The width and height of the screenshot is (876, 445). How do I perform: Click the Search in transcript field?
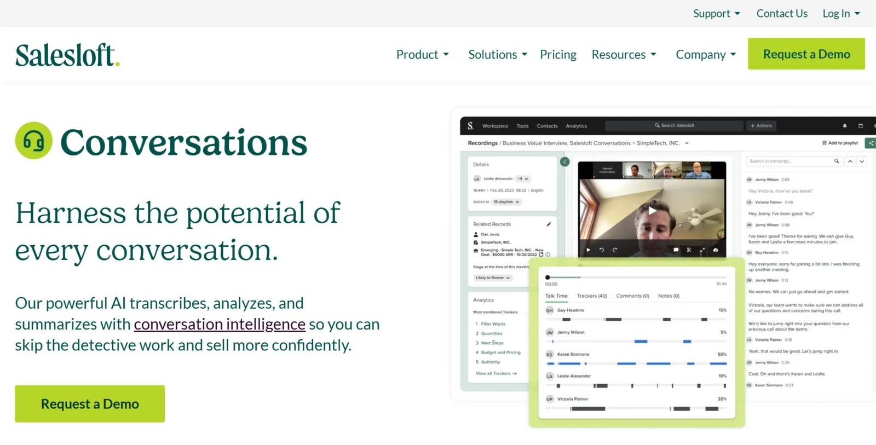(x=794, y=161)
